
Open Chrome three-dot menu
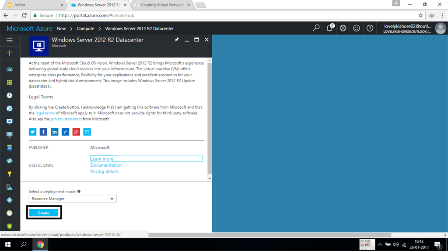click(442, 15)
